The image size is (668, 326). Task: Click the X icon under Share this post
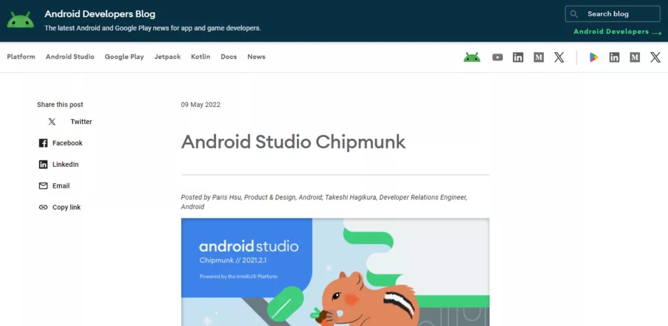pos(52,122)
